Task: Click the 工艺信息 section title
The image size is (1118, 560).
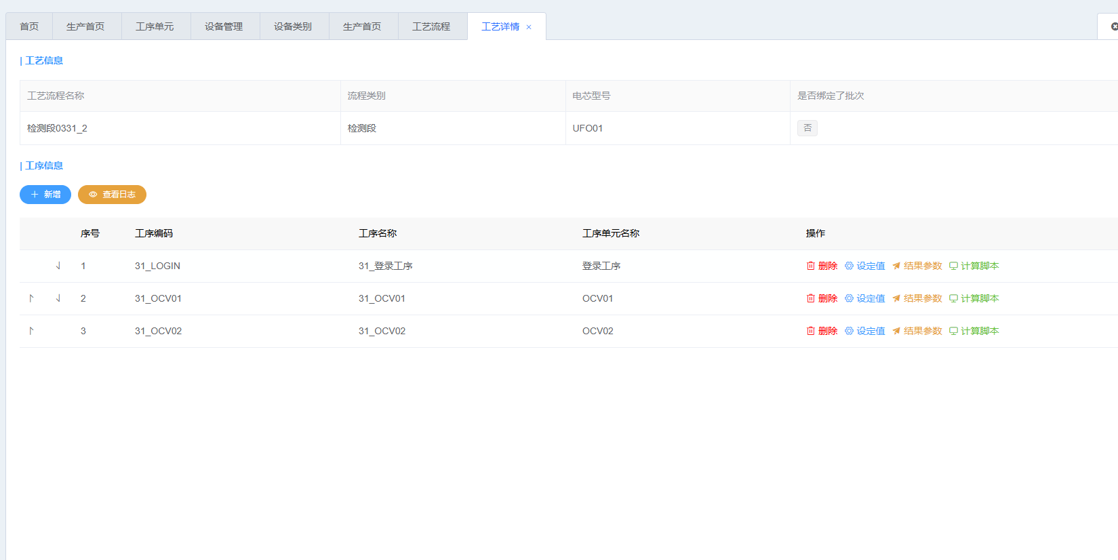Action: click(x=44, y=60)
